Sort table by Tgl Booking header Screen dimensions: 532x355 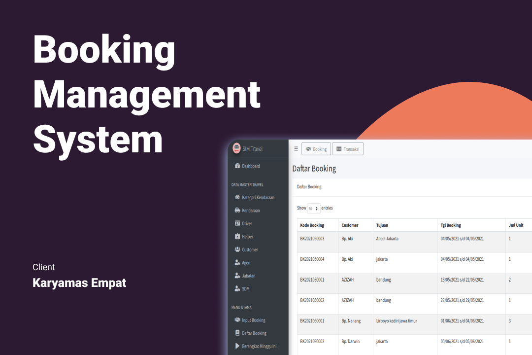coord(450,225)
